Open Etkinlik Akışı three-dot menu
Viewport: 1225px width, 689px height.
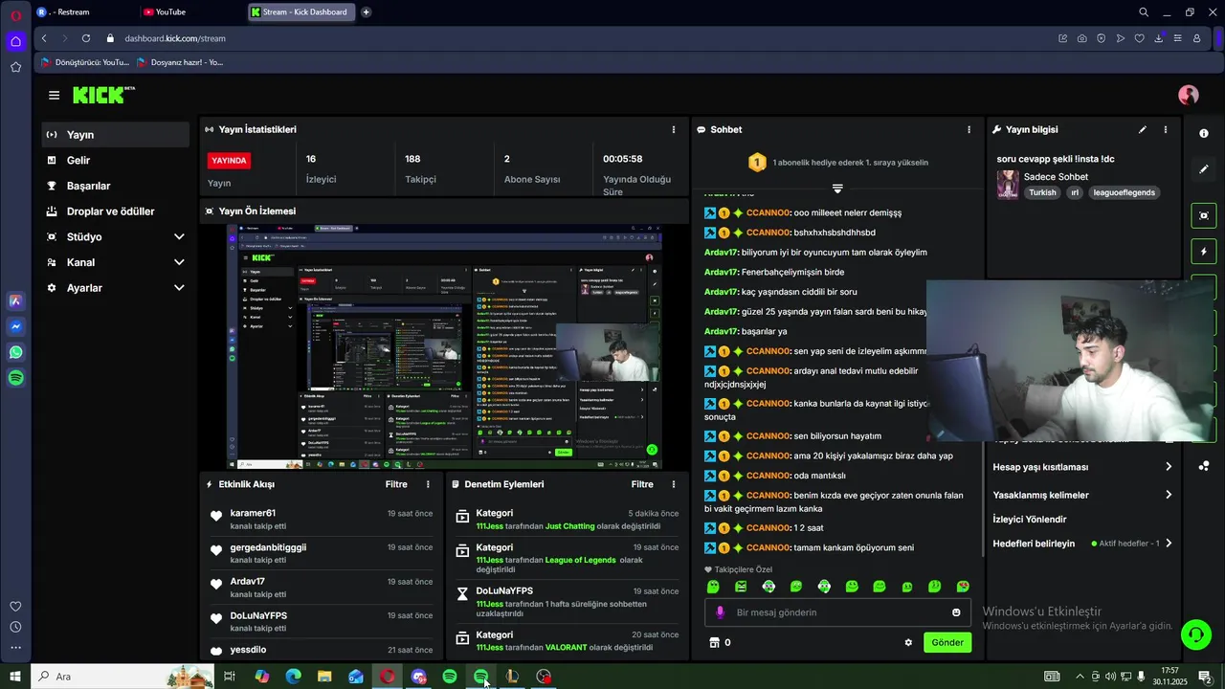click(x=428, y=484)
